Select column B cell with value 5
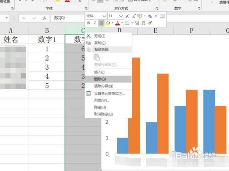 click(x=47, y=85)
